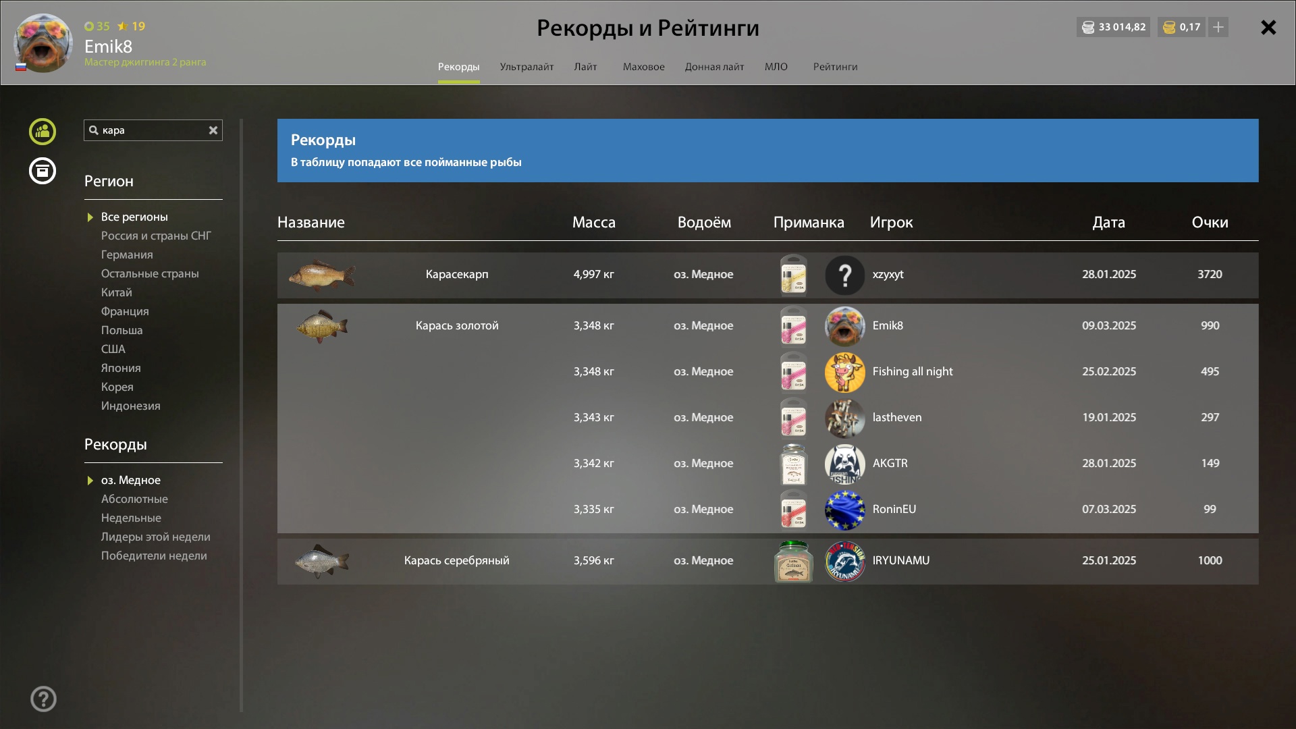Click the Карась серебряный fish image

tap(322, 561)
